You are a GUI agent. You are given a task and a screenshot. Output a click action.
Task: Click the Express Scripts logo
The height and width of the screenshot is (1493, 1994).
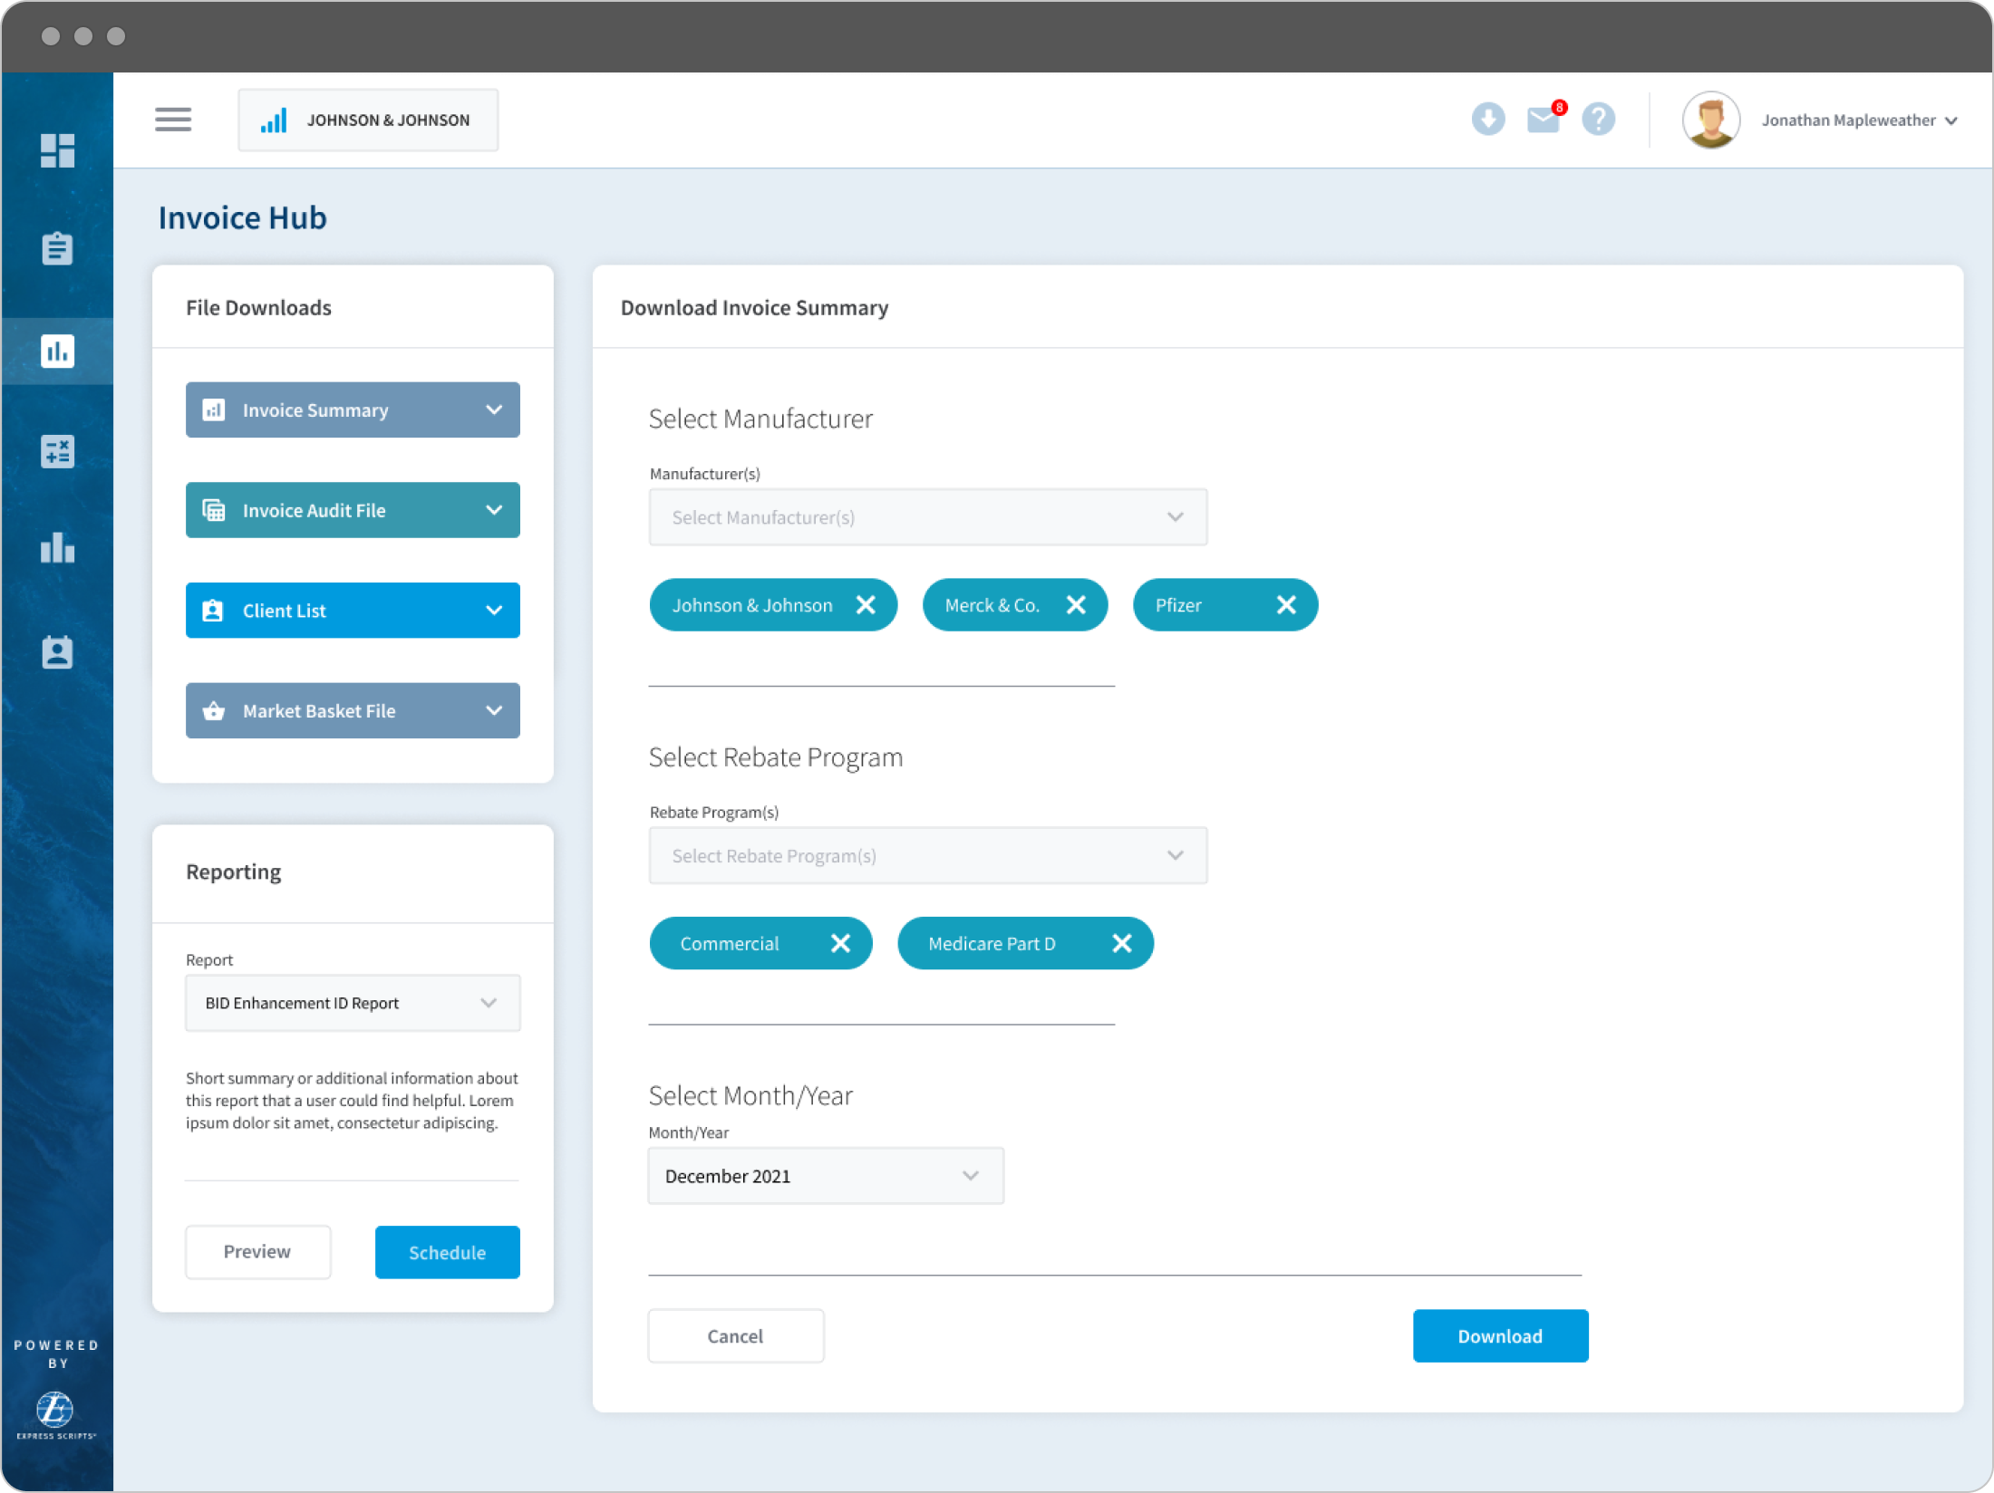pyautogui.click(x=55, y=1414)
